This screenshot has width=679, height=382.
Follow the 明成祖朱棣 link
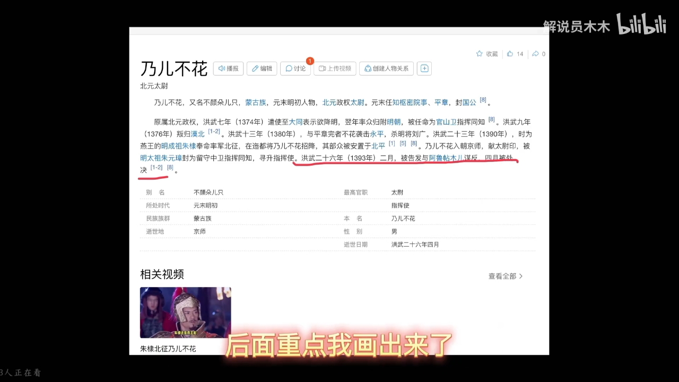[179, 146]
